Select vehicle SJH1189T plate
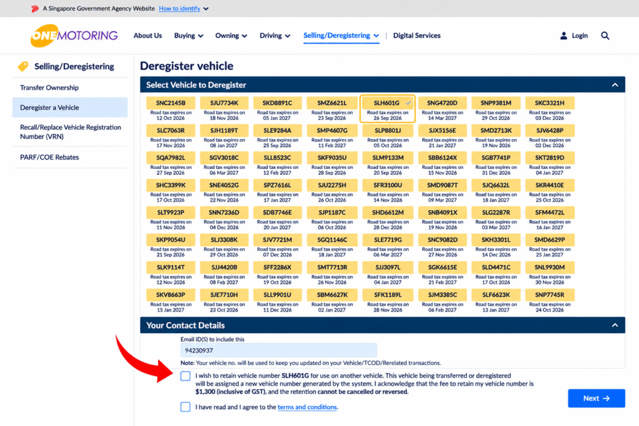Image resolution: width=639 pixels, height=426 pixels. 224,130
